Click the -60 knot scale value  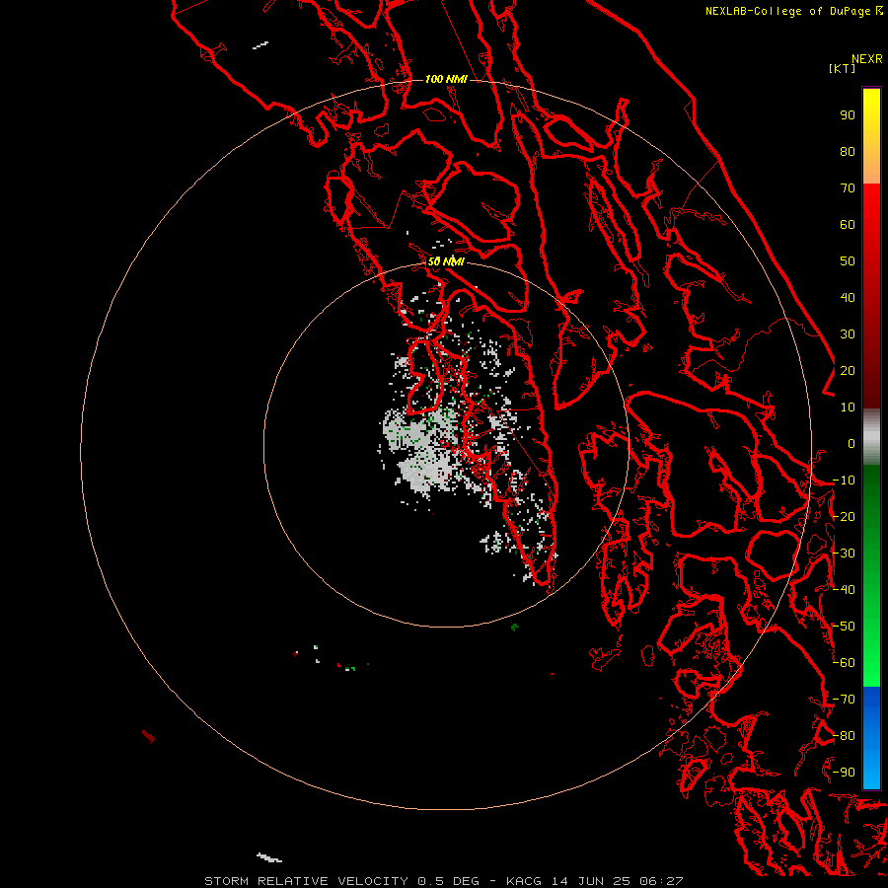point(844,663)
